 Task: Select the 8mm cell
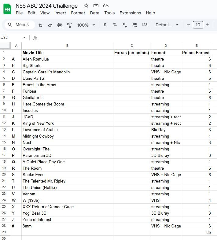pos(67,226)
